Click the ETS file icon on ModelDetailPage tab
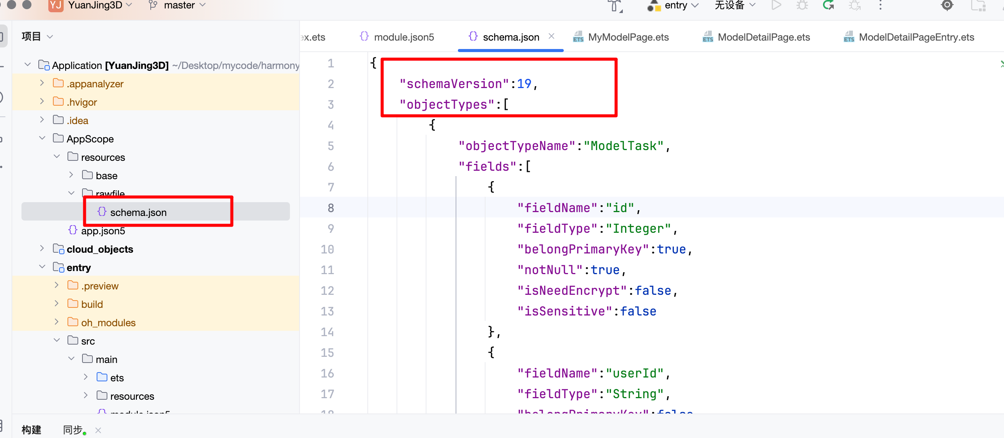 [x=708, y=37]
